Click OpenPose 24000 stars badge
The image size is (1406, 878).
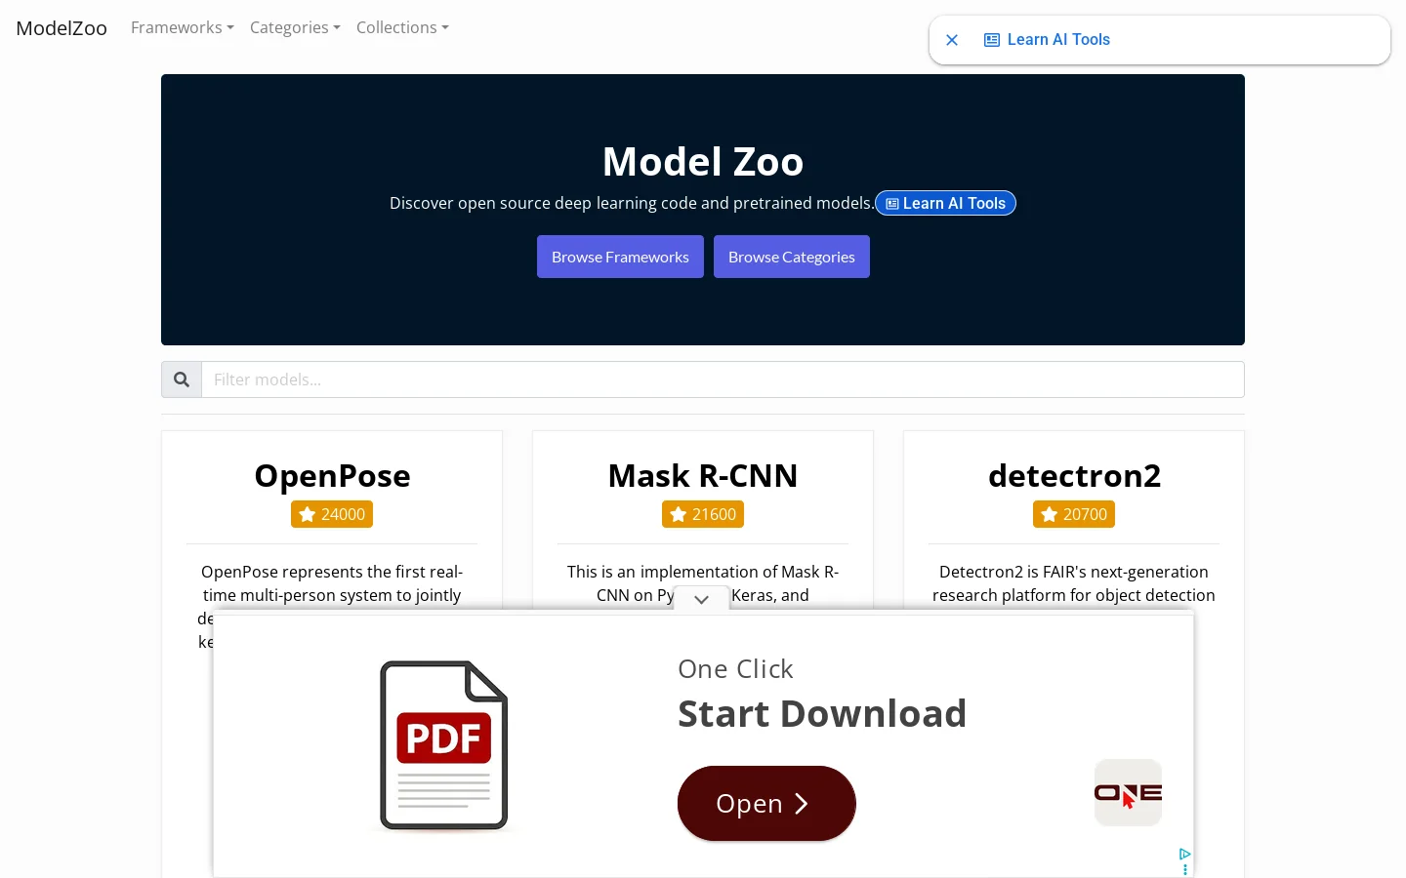332,514
